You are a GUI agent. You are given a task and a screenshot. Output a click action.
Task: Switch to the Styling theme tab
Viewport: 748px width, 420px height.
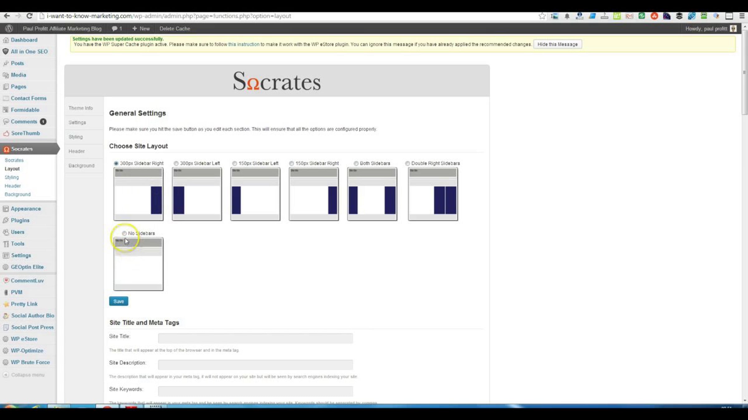tap(76, 137)
